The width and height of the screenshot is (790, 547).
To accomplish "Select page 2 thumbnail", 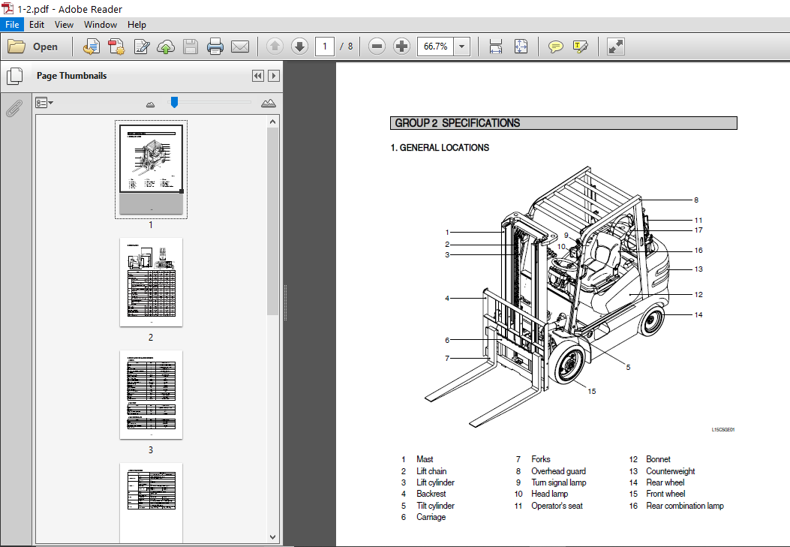I will coord(151,282).
